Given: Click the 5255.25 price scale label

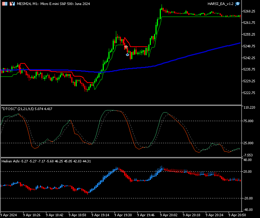Looking at the screenshot, I should coord(249,35).
